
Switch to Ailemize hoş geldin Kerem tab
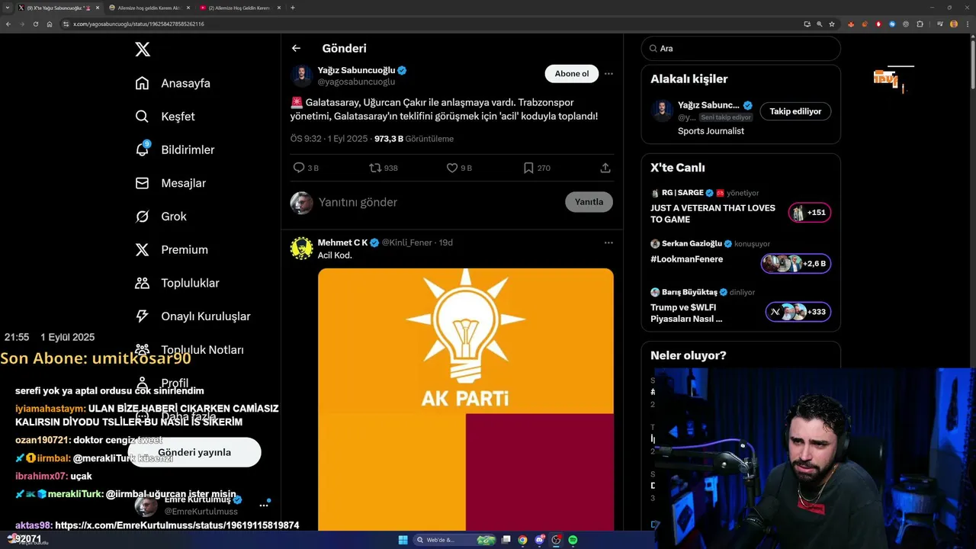click(149, 8)
